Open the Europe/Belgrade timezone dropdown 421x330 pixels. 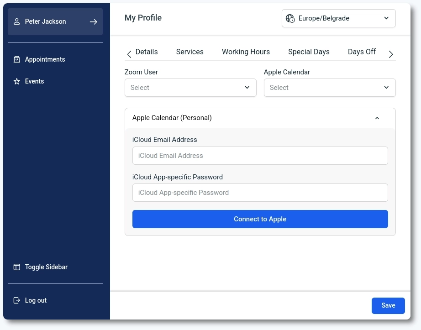(338, 18)
